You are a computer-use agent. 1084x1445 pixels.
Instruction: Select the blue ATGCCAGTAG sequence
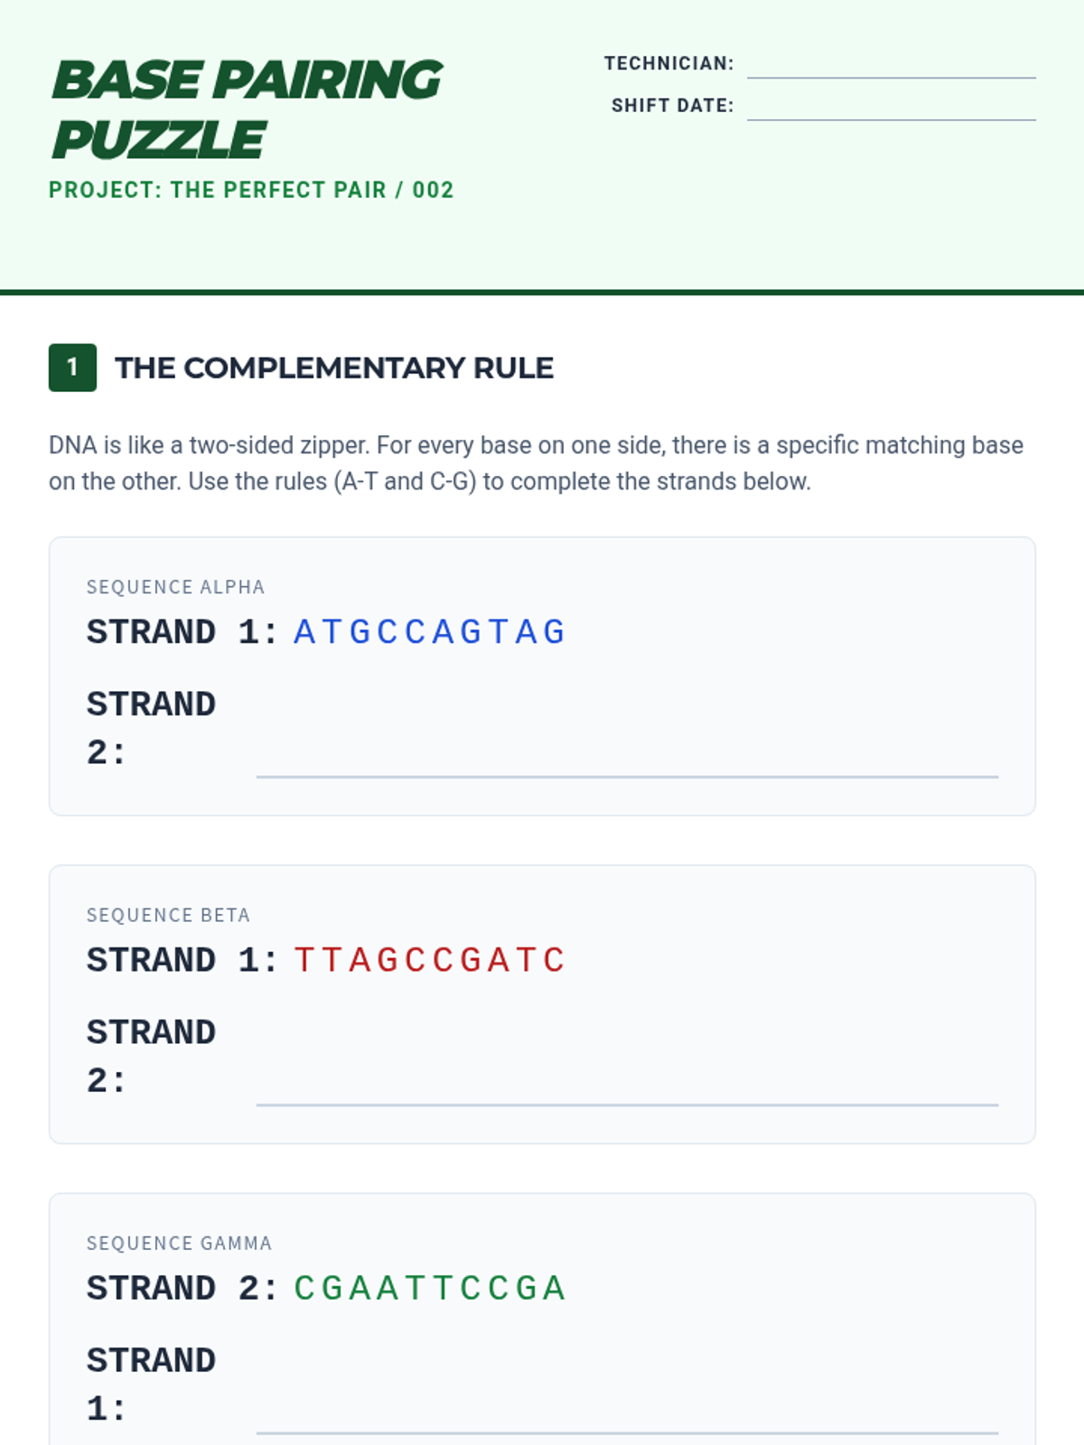pyautogui.click(x=429, y=632)
